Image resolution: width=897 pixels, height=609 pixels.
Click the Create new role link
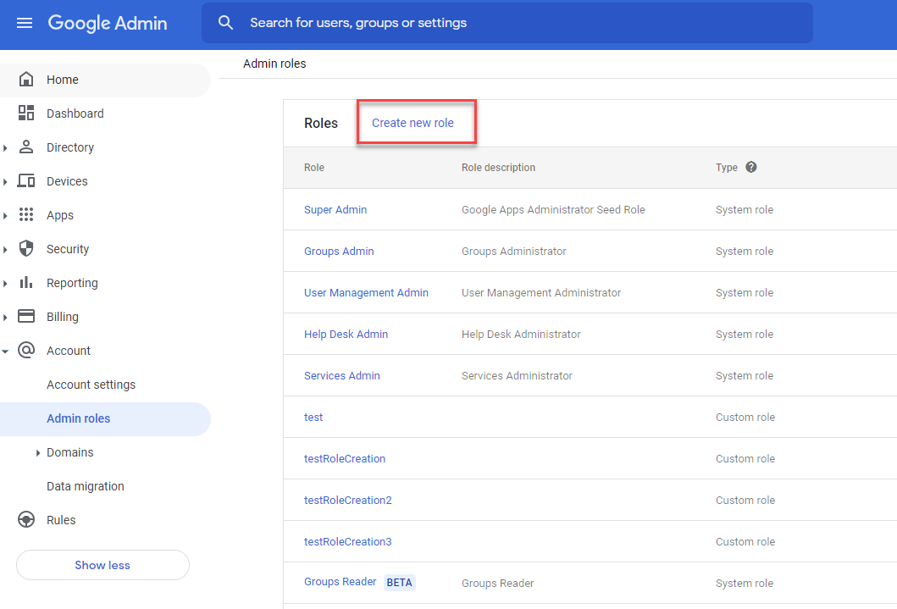[x=413, y=123]
